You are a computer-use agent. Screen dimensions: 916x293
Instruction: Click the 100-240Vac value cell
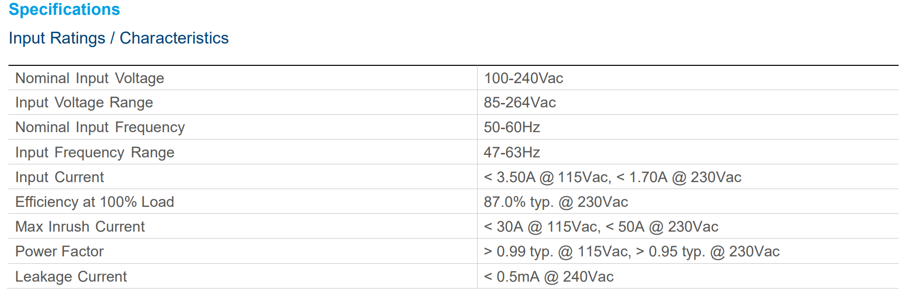point(523,78)
